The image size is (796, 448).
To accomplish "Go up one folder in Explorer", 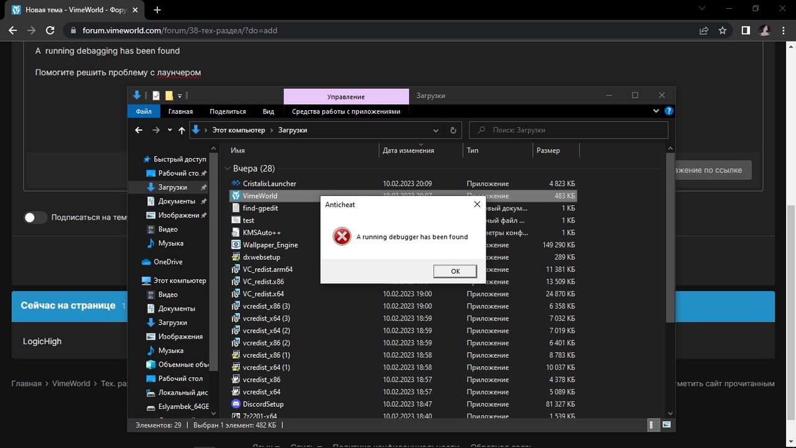I will click(182, 130).
